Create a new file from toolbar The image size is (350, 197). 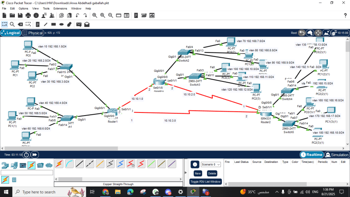(4, 15)
